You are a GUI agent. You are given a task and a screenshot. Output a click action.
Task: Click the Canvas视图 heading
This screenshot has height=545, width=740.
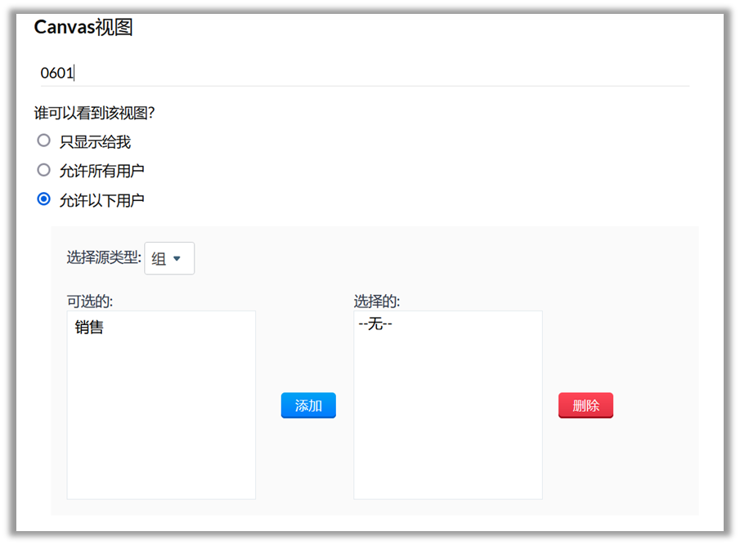pyautogui.click(x=83, y=28)
